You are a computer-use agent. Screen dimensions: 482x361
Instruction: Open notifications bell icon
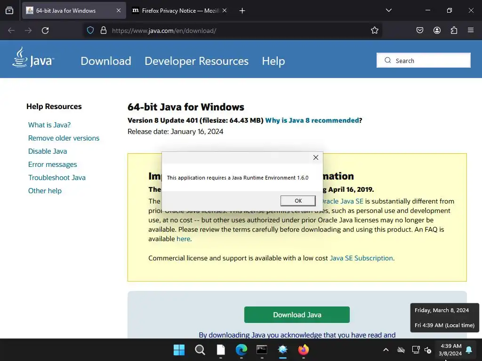coord(469,350)
